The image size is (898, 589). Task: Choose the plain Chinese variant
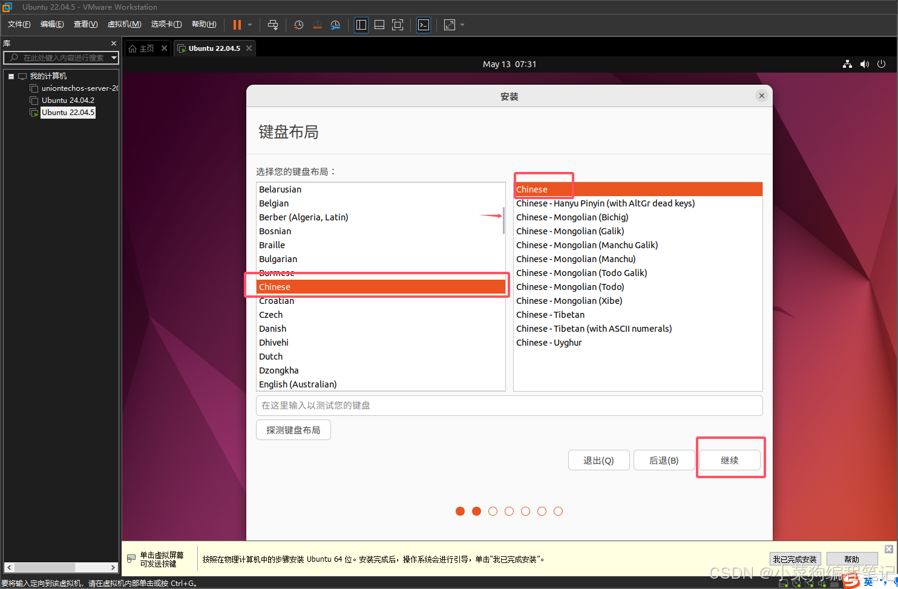pyautogui.click(x=638, y=189)
